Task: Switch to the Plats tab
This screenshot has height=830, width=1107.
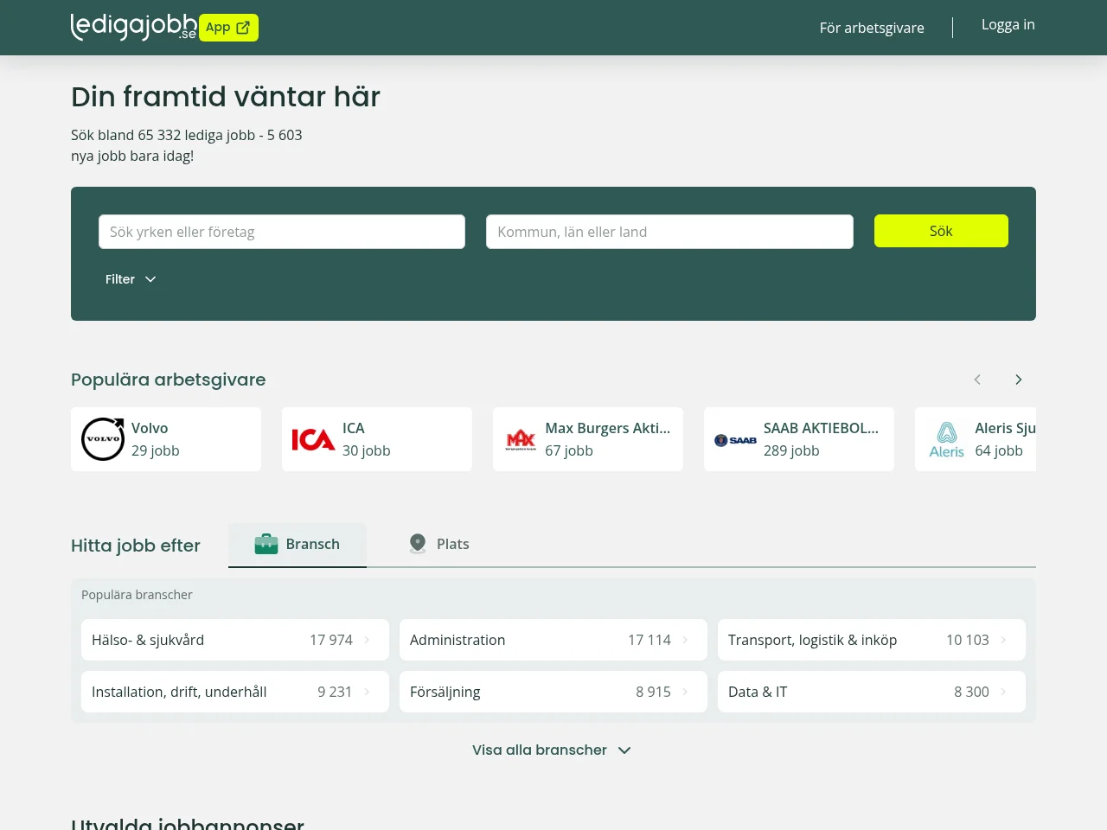Action: pyautogui.click(x=439, y=545)
